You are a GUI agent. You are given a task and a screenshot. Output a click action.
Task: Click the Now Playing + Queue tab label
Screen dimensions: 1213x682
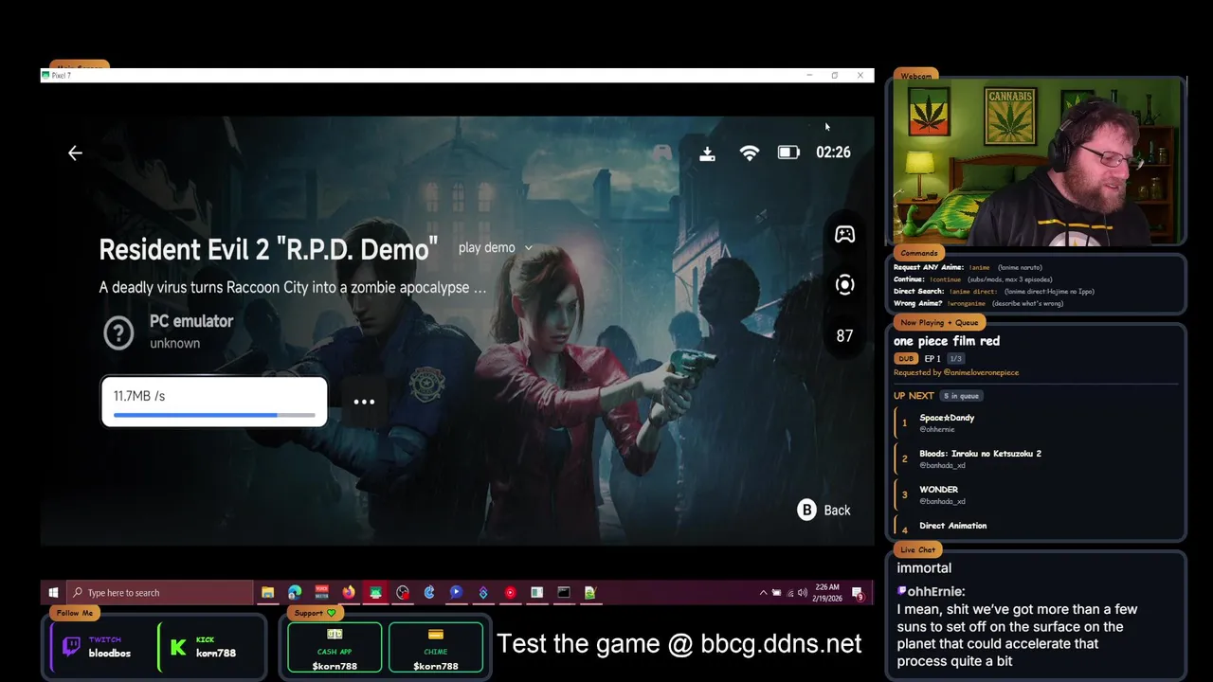coord(939,323)
